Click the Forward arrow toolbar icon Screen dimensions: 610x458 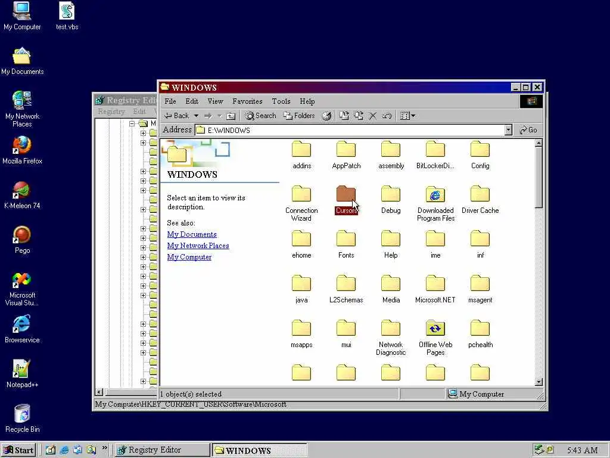tap(208, 116)
